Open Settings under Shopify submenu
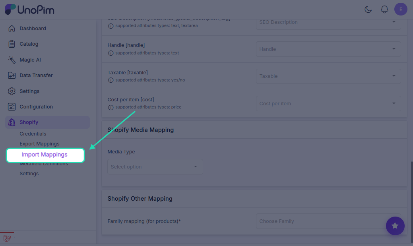The image size is (413, 246). (x=29, y=174)
